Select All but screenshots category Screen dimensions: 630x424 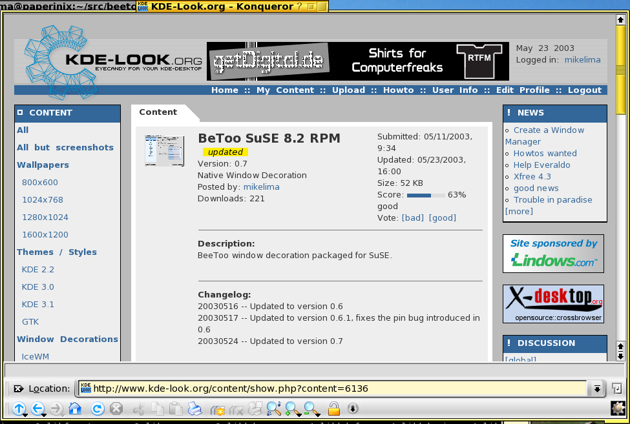[65, 148]
